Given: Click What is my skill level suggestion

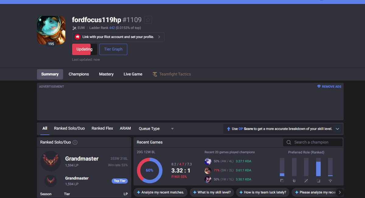Looking at the screenshot, I should [212, 192].
